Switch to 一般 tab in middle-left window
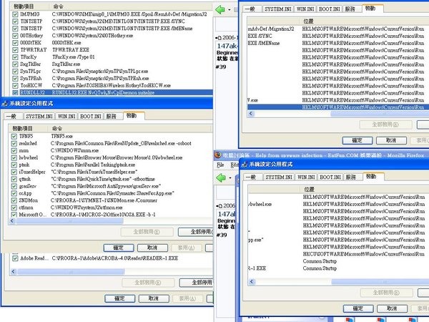429x322 pixels. tap(13, 117)
